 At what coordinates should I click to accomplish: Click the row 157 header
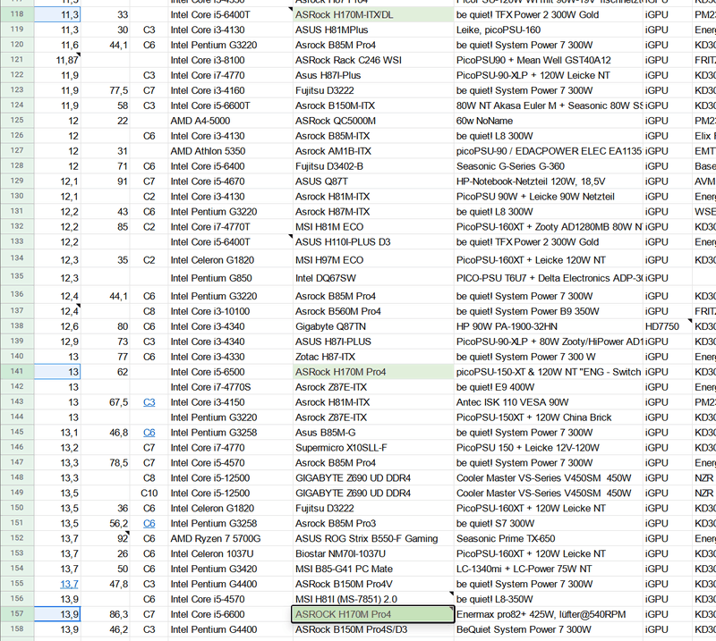click(17, 614)
